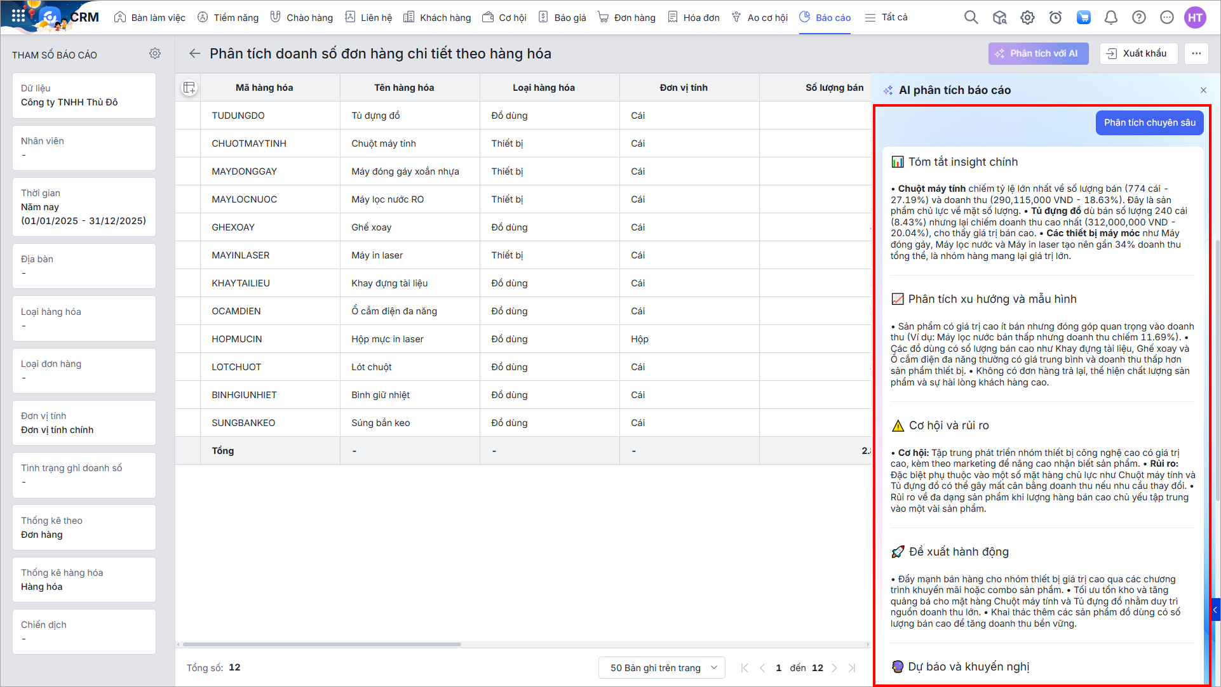Open the table column customization icon
The height and width of the screenshot is (687, 1221).
(189, 88)
